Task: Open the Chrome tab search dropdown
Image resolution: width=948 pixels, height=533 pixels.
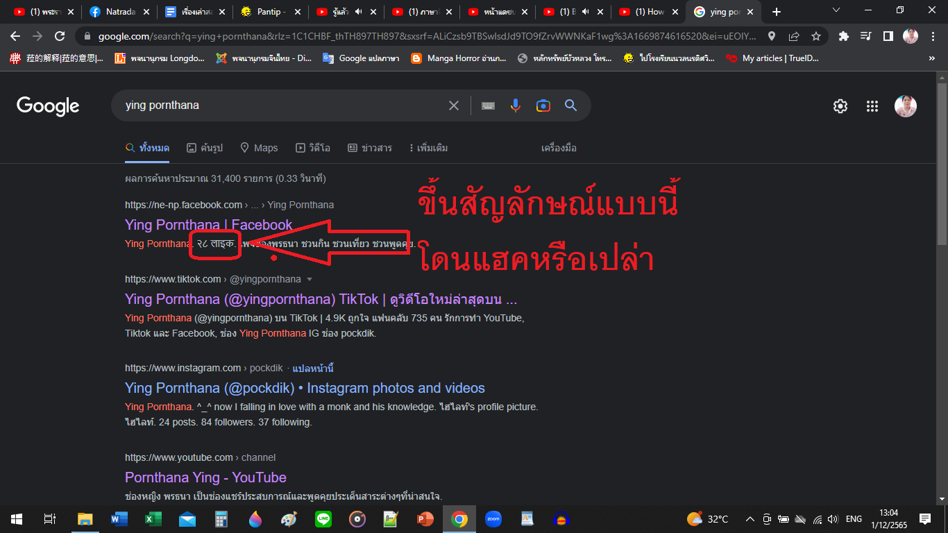Action: pos(836,11)
